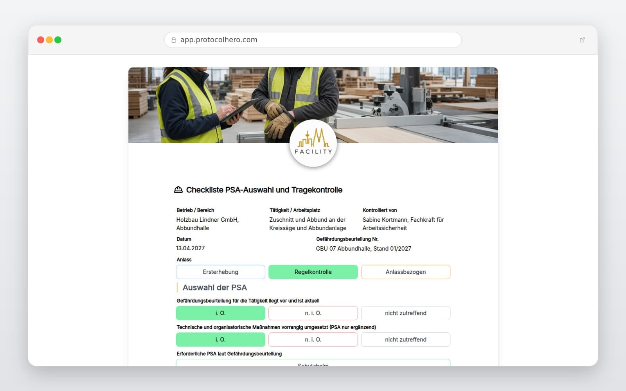Click the Auswahl der PSA section heading

215,288
